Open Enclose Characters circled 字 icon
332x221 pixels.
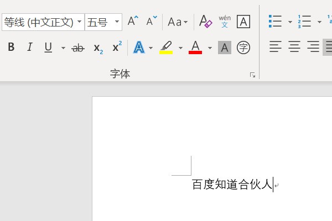pos(243,48)
